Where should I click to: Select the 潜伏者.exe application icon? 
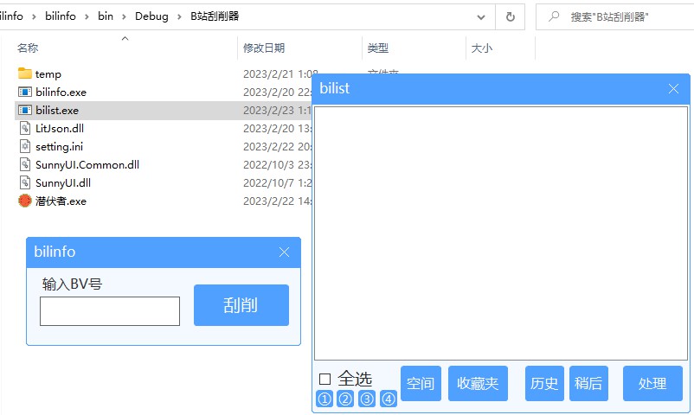[24, 201]
